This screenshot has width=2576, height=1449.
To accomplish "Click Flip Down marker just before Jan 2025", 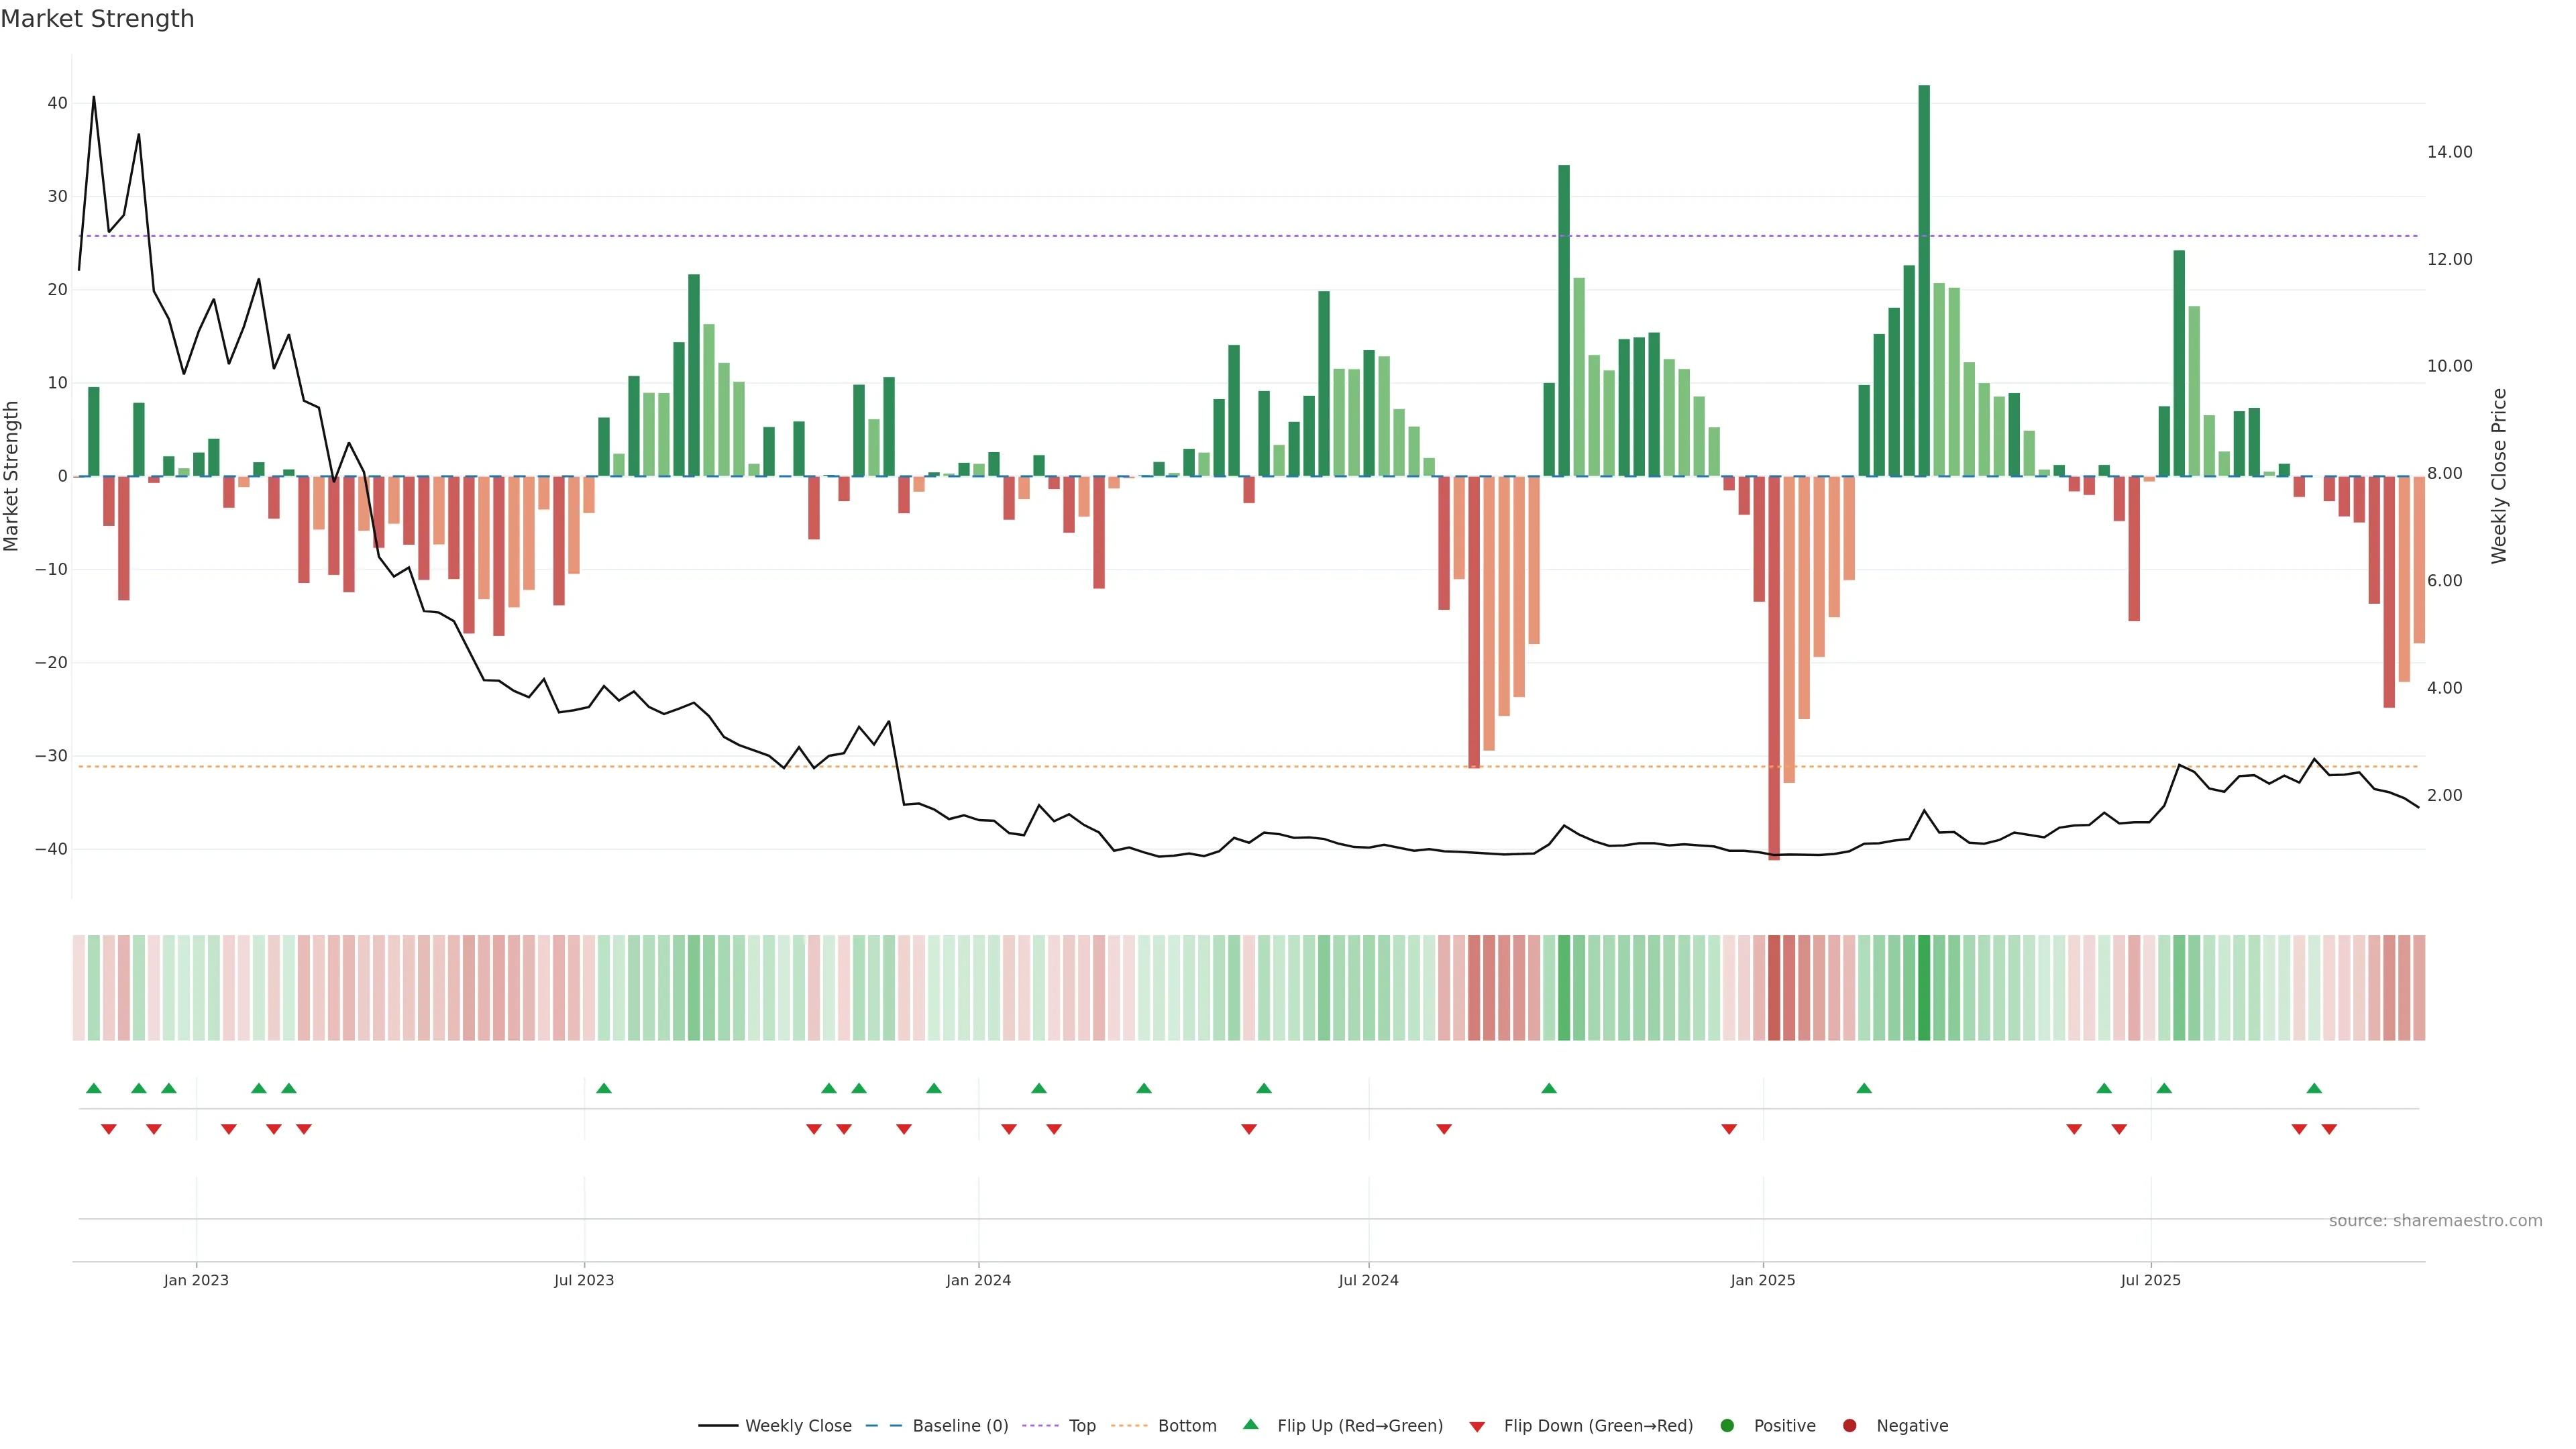I will pos(1729,1129).
